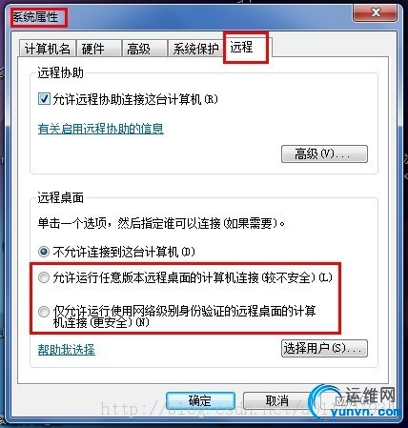This screenshot has width=408, height=428.
Task: Select the 更安全 network-level authentication radio
Action: (x=44, y=312)
